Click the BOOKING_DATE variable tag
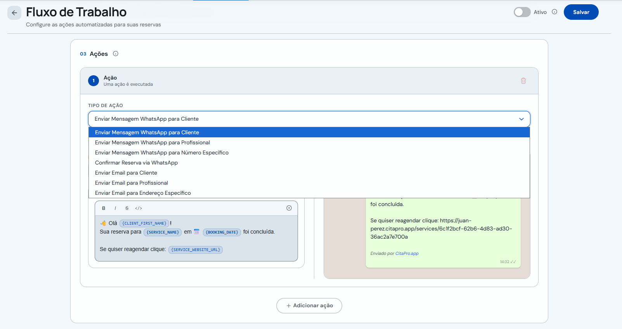The image size is (622, 329). tap(222, 232)
